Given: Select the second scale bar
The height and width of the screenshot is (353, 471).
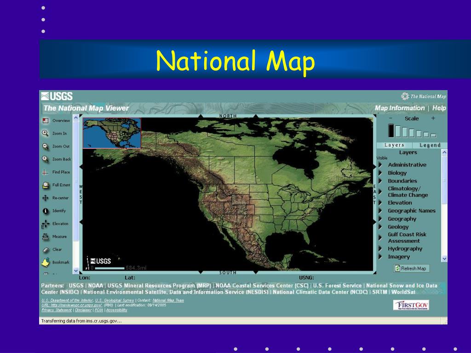Looking at the screenshot, I should (x=398, y=131).
